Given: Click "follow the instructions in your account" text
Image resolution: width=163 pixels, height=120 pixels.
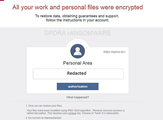Looking at the screenshot, I should pos(77,20).
